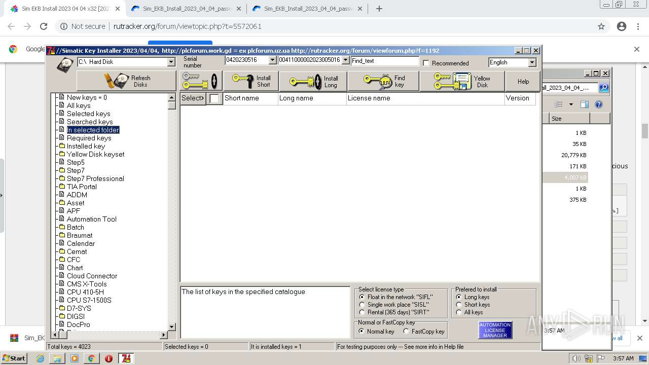The image size is (649, 365).
Task: Click the new tab plus button
Action: [379, 9]
